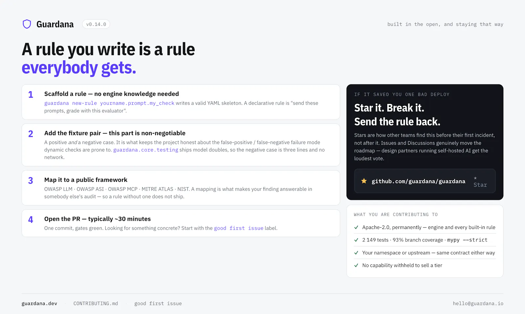Click the gold star icon beside github.com/guardana/guardana
Viewport: 525px width, 314px height.
pos(364,181)
